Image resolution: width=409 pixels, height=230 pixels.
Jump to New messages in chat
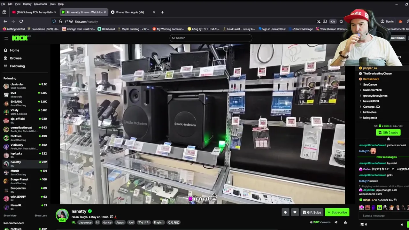[x=386, y=157]
